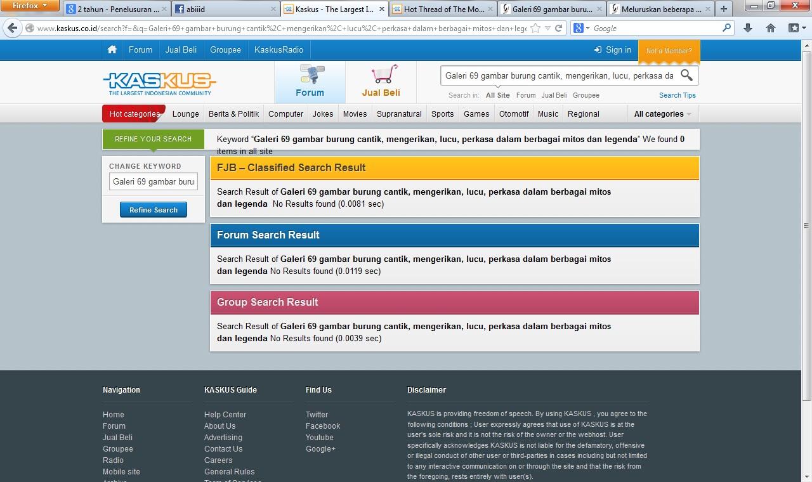Image resolution: width=812 pixels, height=482 pixels.
Task: Open the Sports category
Action: point(442,114)
